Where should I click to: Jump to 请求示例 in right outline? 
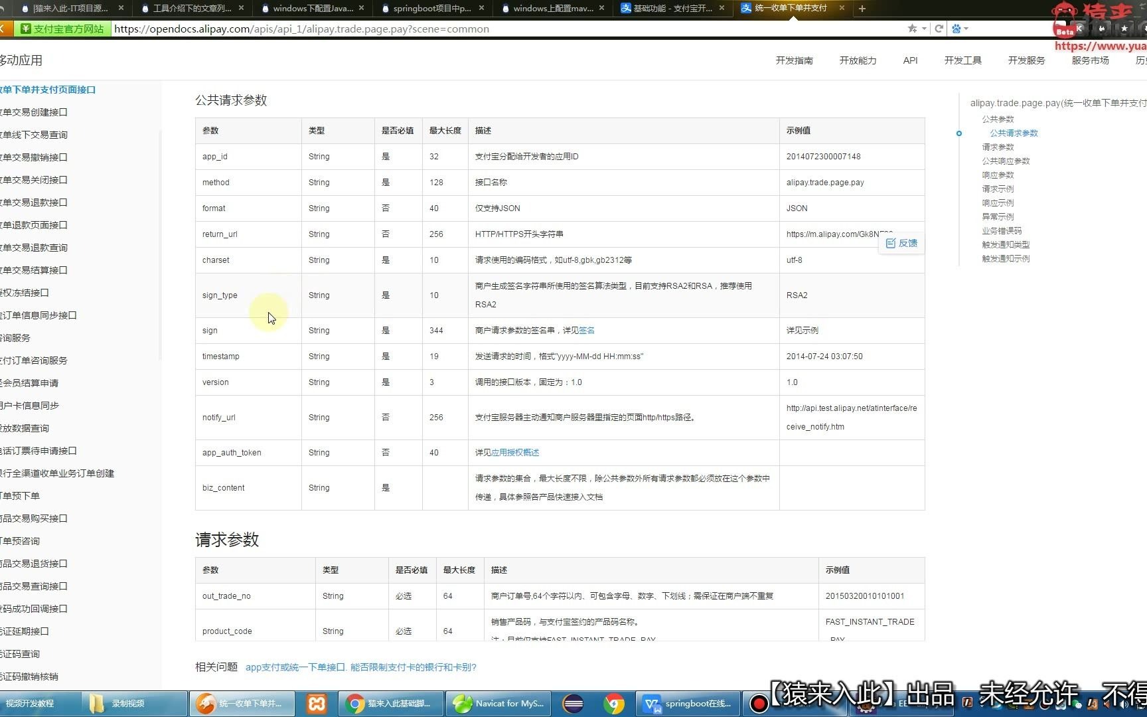998,189
